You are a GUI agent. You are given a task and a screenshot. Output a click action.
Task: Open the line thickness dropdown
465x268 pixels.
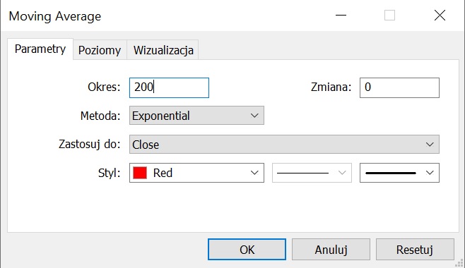click(x=399, y=173)
